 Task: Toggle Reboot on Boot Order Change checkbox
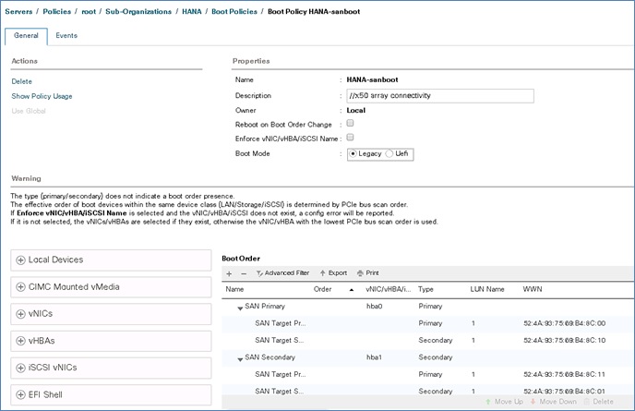pos(351,123)
